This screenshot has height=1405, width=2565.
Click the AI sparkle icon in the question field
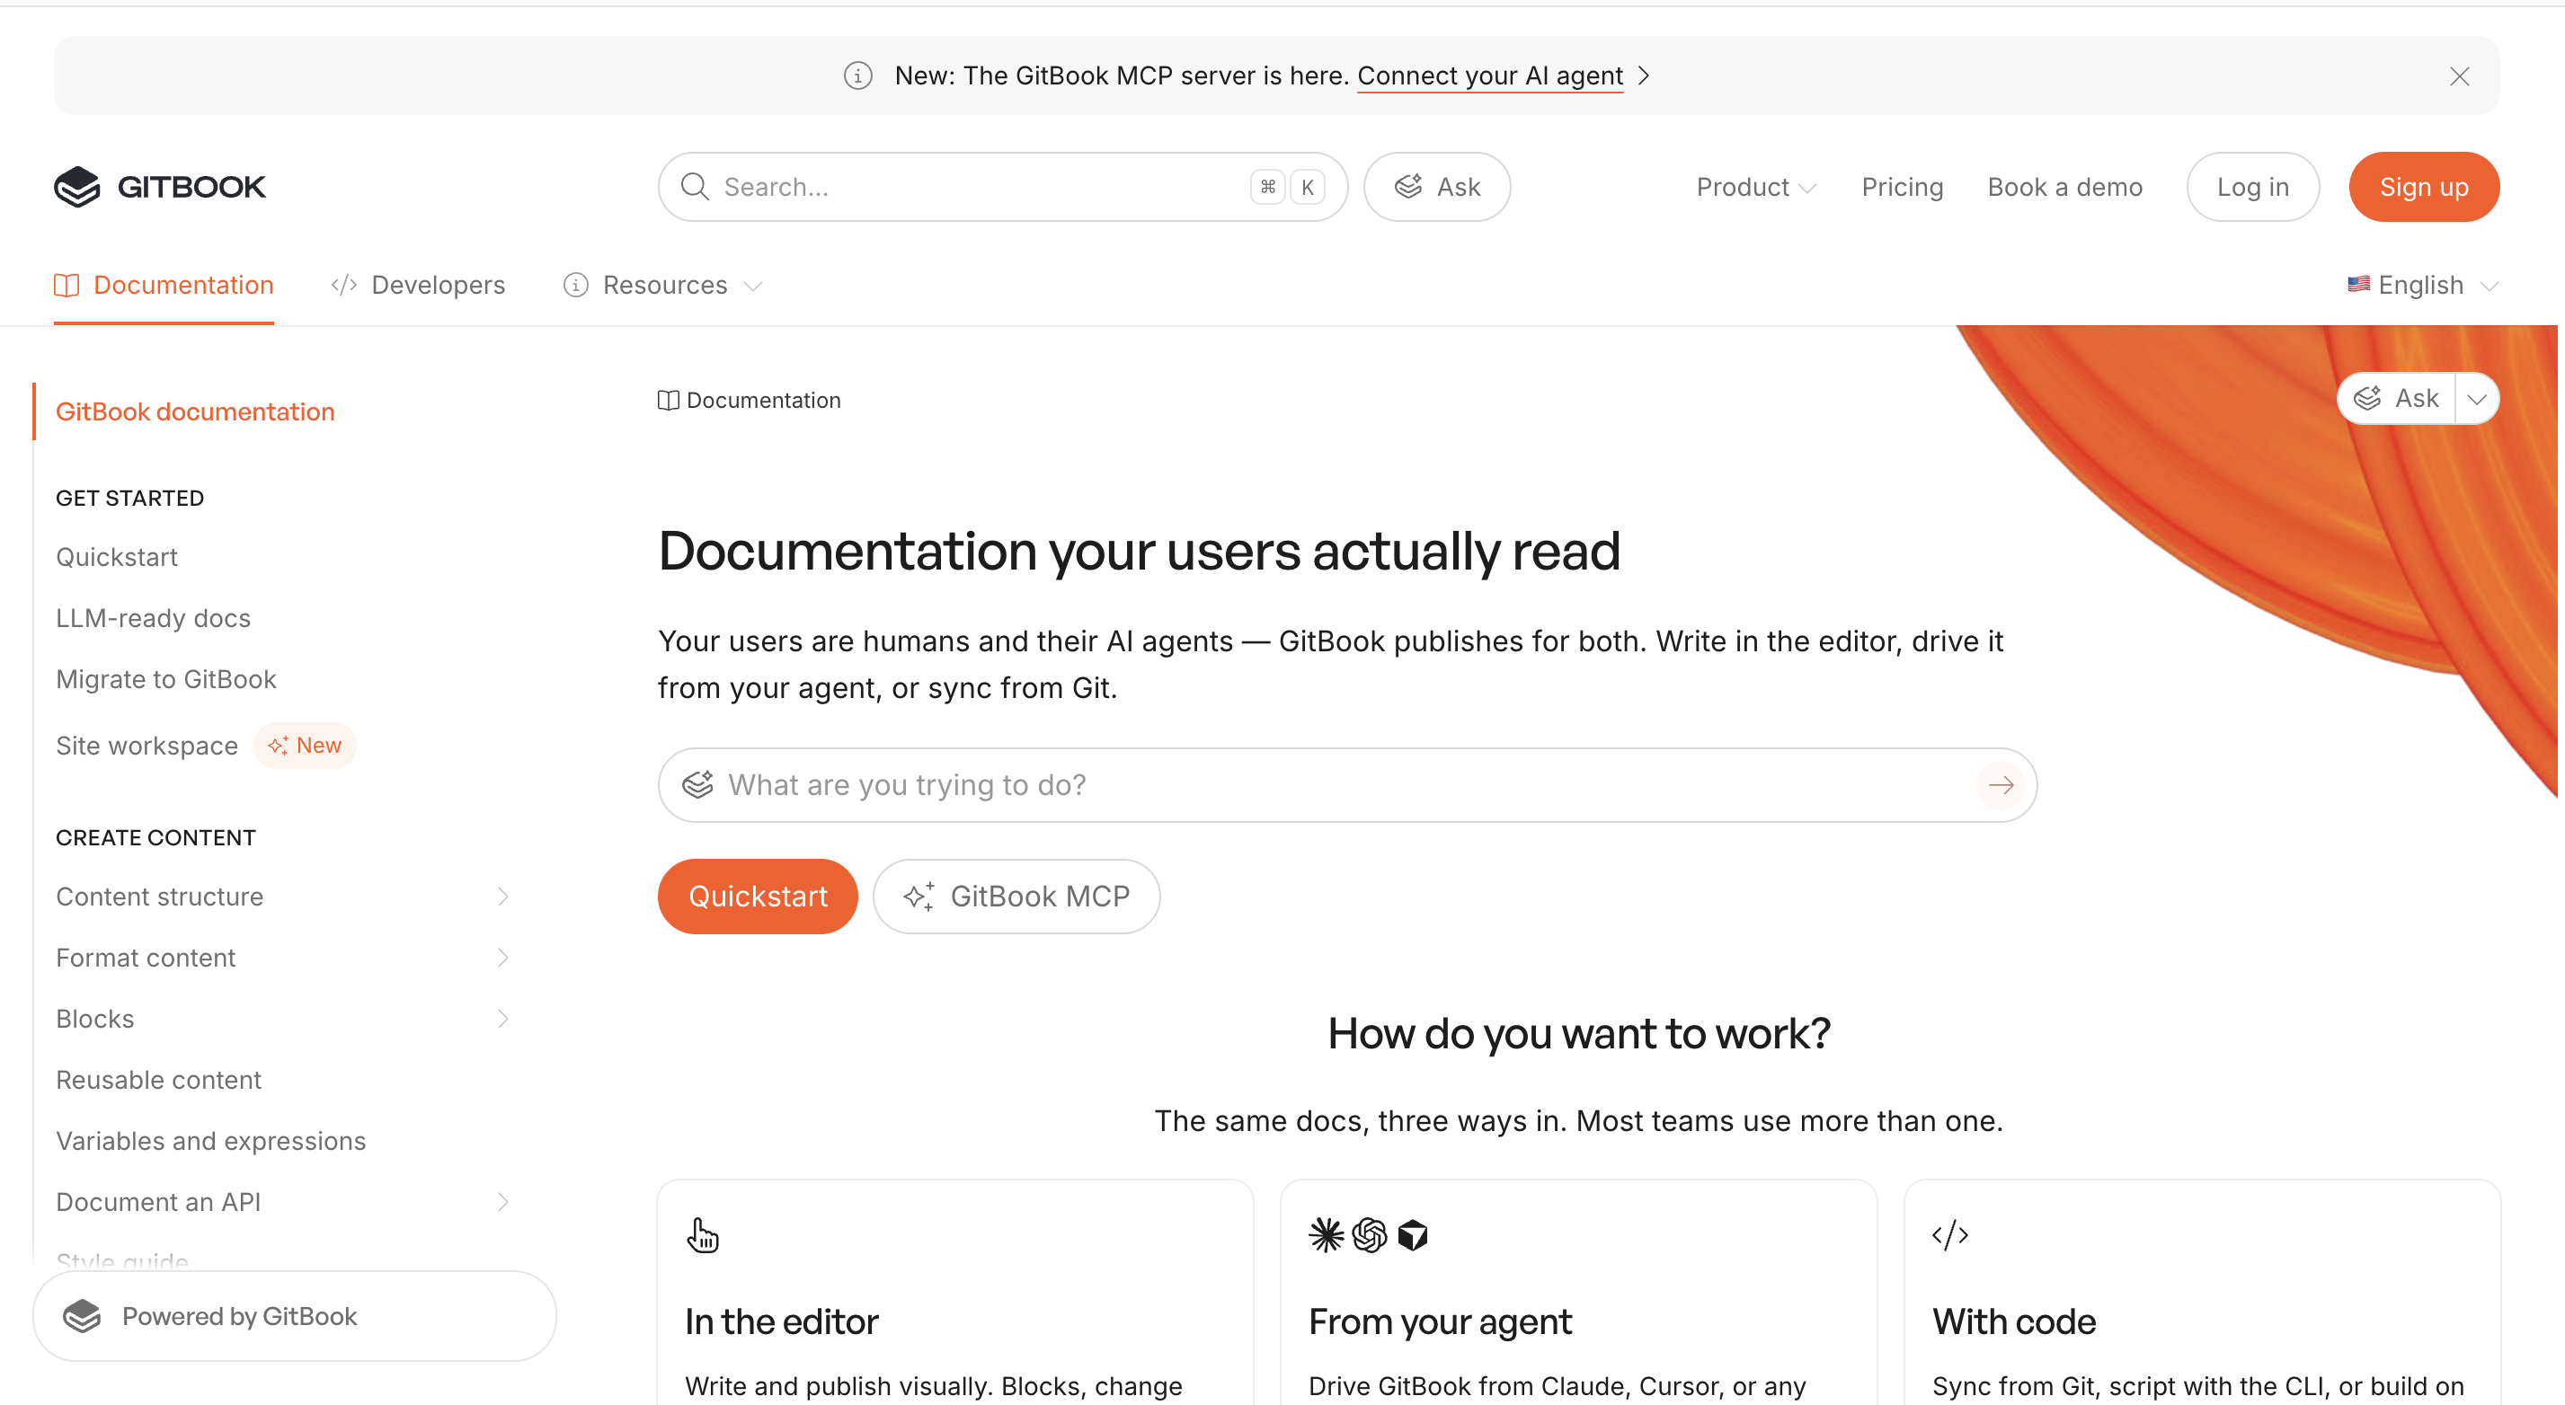(x=698, y=785)
